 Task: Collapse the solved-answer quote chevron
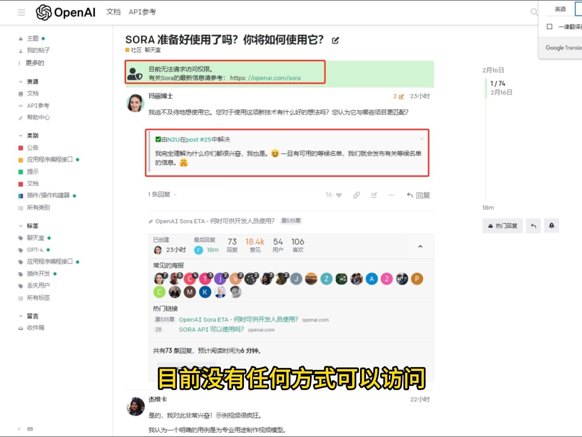(422, 139)
